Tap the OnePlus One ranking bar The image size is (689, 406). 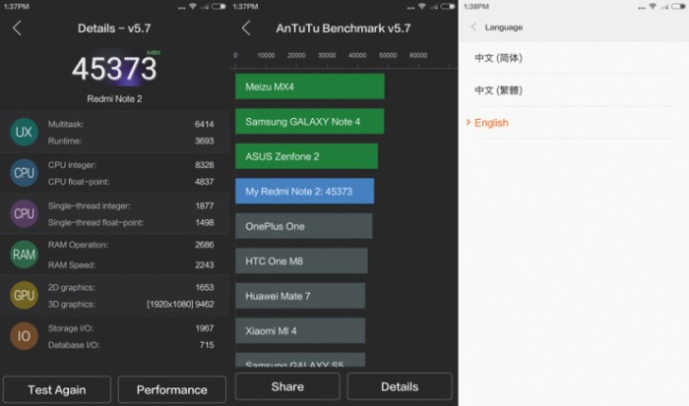303,226
